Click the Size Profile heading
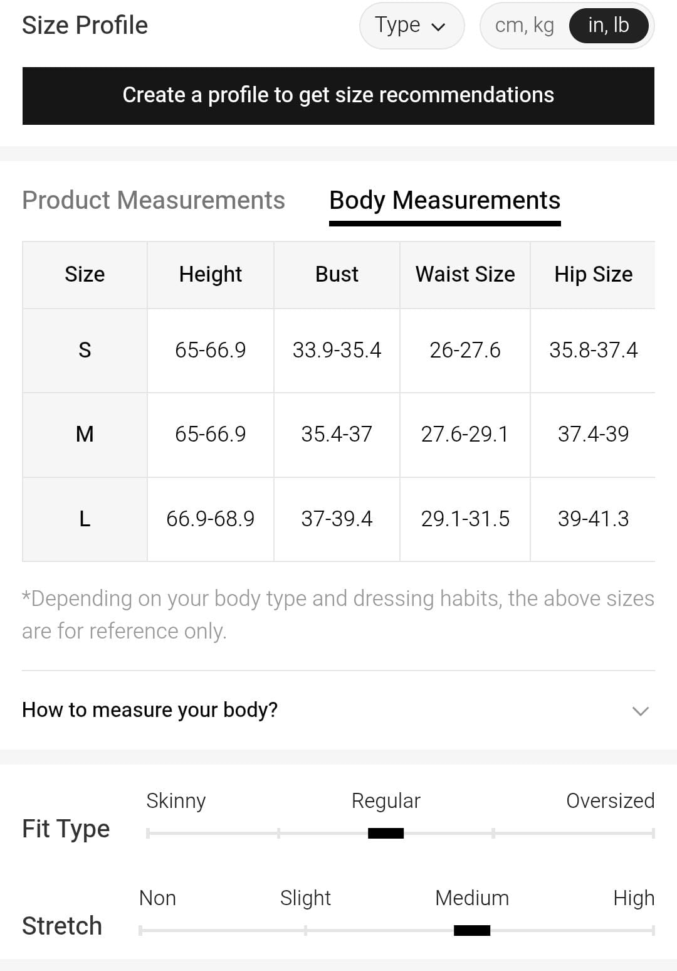The width and height of the screenshot is (677, 971). 85,26
